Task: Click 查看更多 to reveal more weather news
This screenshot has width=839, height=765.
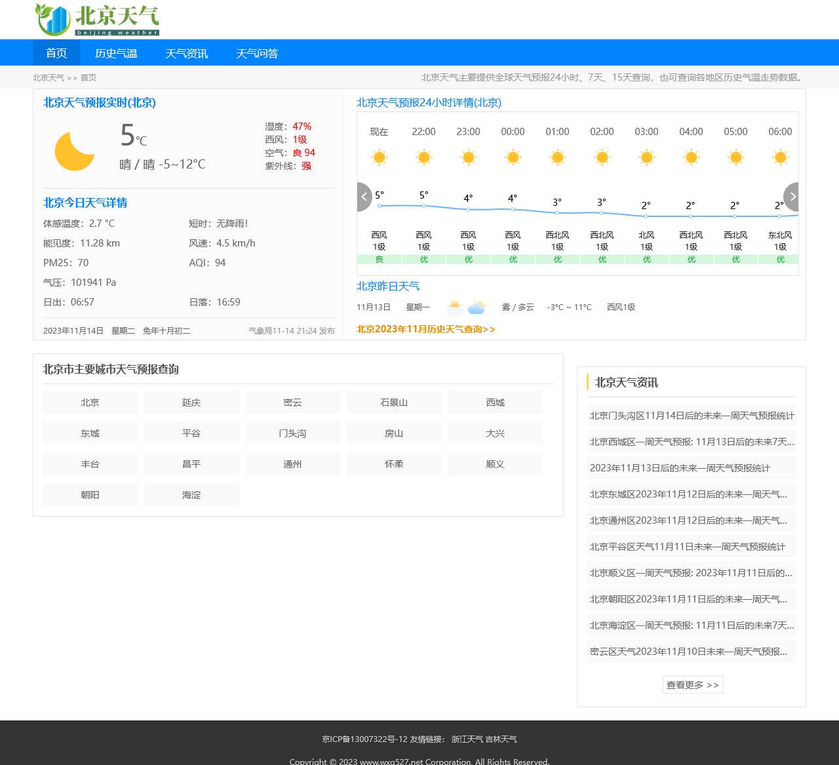Action: pos(692,684)
